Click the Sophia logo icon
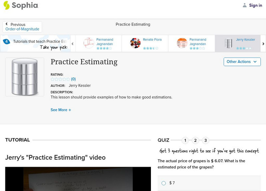 click(6, 5)
